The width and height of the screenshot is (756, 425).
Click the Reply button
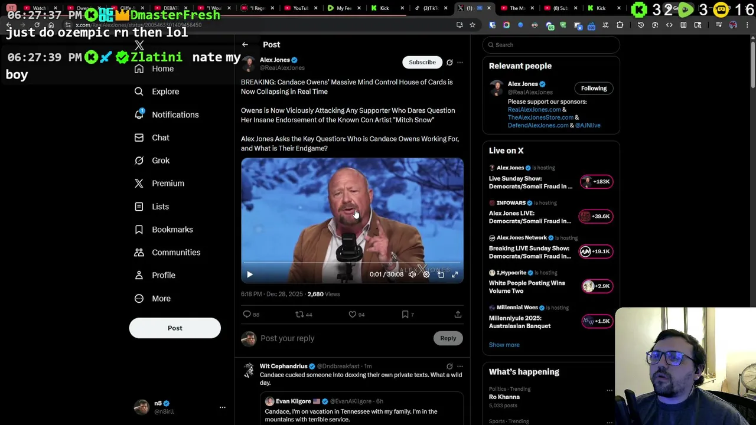click(448, 338)
